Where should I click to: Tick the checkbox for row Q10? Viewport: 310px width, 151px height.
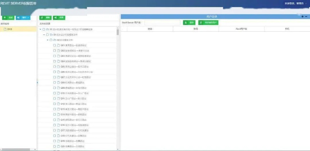point(55,93)
